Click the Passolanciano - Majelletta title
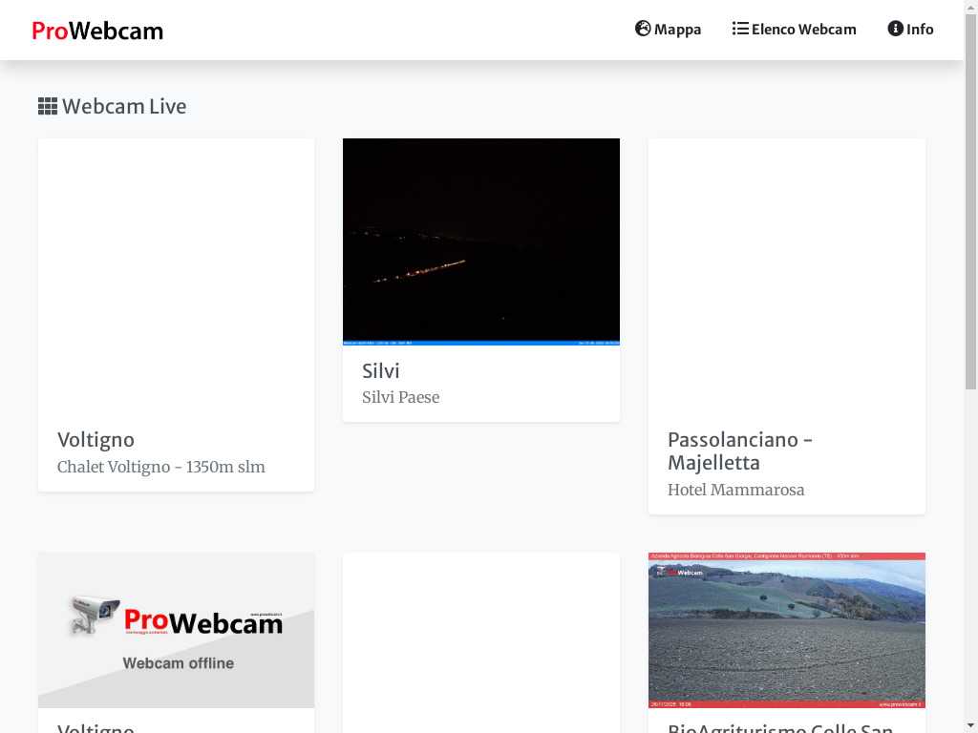This screenshot has height=733, width=978. pos(740,451)
